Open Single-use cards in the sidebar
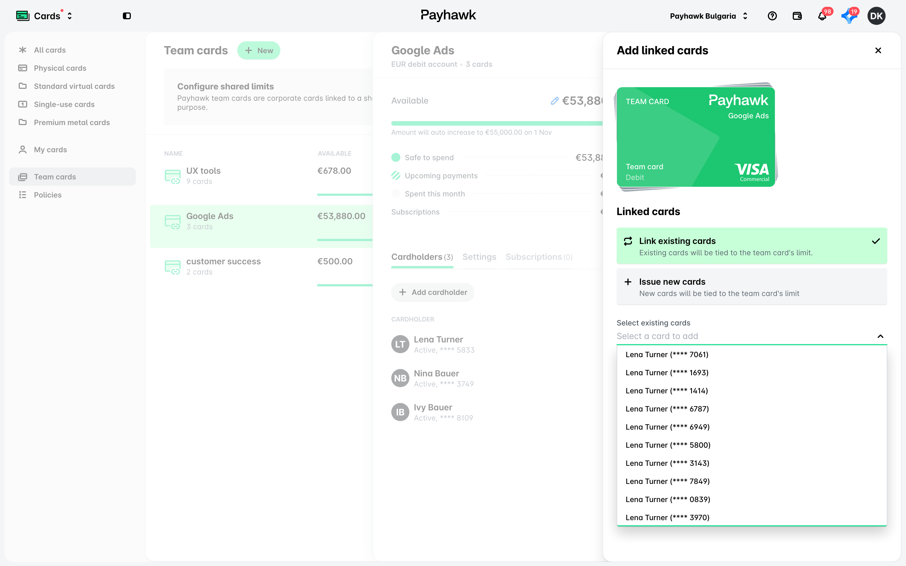This screenshot has height=566, width=906. click(73, 104)
